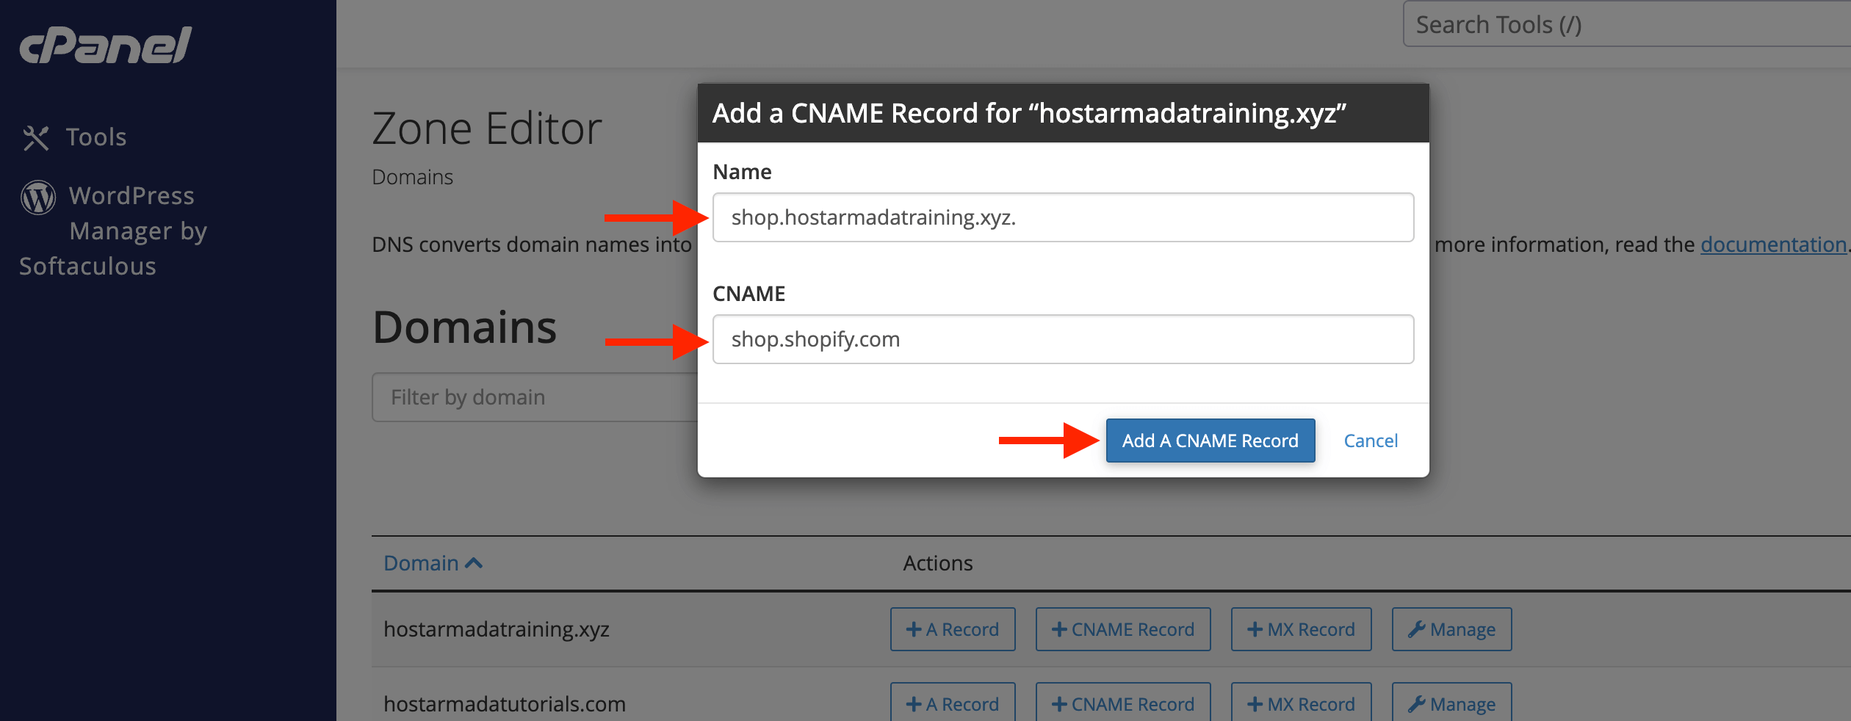Manage the hostarmadatutorials.com zone
This screenshot has height=721, width=1851.
(x=1451, y=703)
